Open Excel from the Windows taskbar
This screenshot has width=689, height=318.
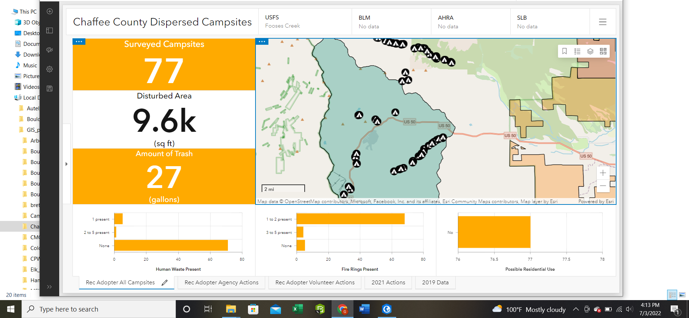pos(297,309)
